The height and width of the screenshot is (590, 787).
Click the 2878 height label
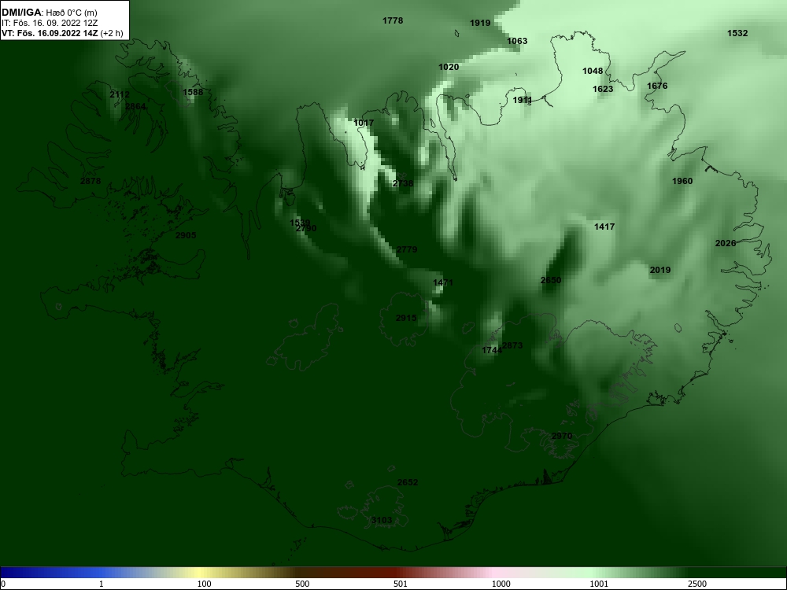pyautogui.click(x=91, y=181)
